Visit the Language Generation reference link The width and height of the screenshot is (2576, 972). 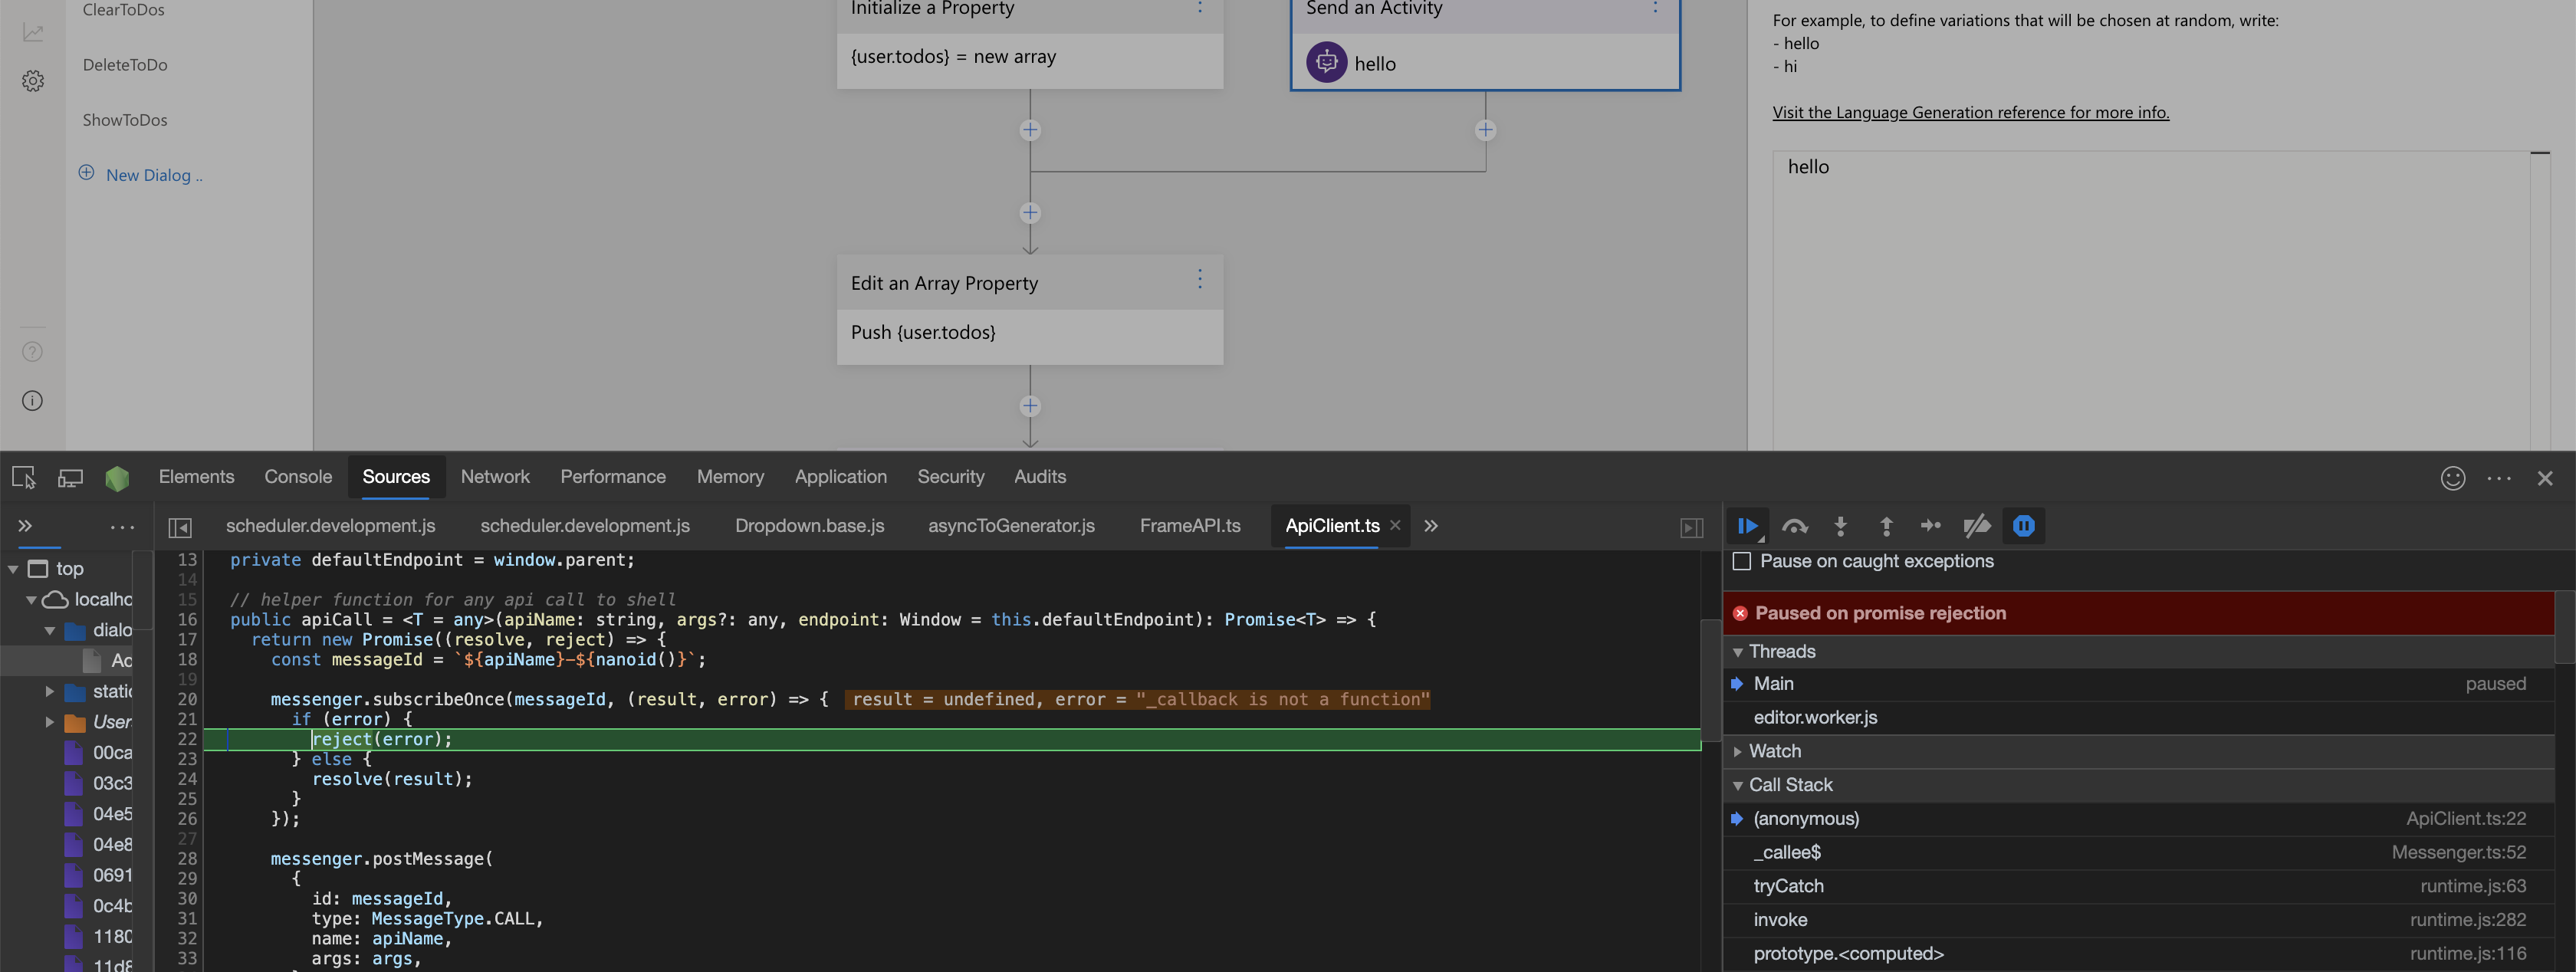tap(1970, 112)
